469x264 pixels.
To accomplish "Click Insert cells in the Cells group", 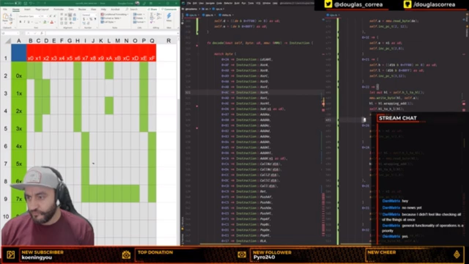I will 139,14.
